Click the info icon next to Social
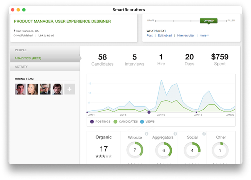This screenshot has height=180, width=251. (204, 134)
